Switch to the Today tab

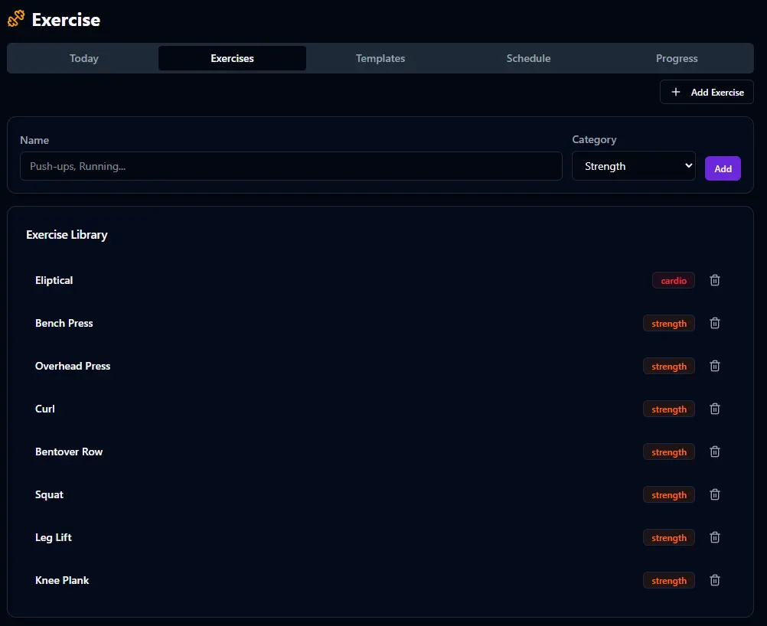[83, 58]
